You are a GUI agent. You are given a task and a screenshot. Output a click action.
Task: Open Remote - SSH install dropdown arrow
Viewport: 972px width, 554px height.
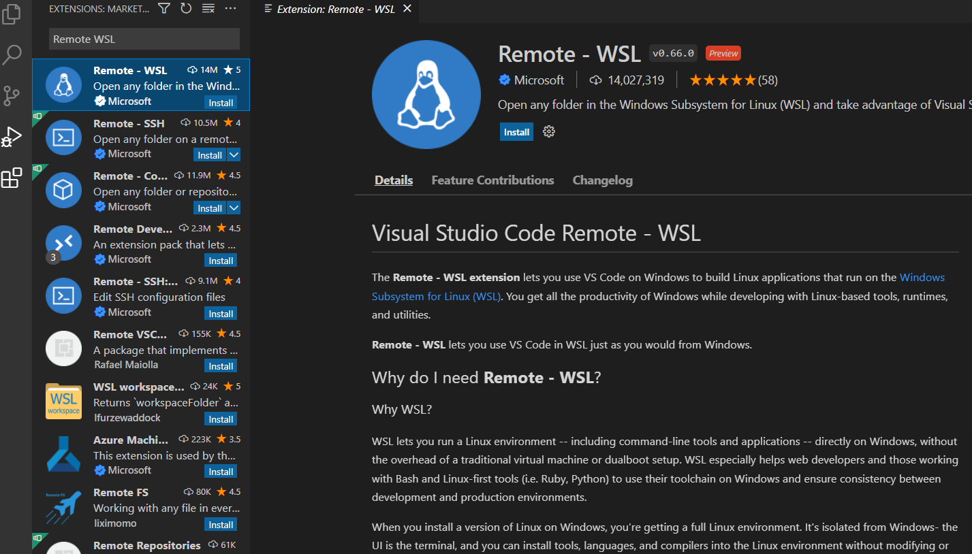pyautogui.click(x=234, y=155)
